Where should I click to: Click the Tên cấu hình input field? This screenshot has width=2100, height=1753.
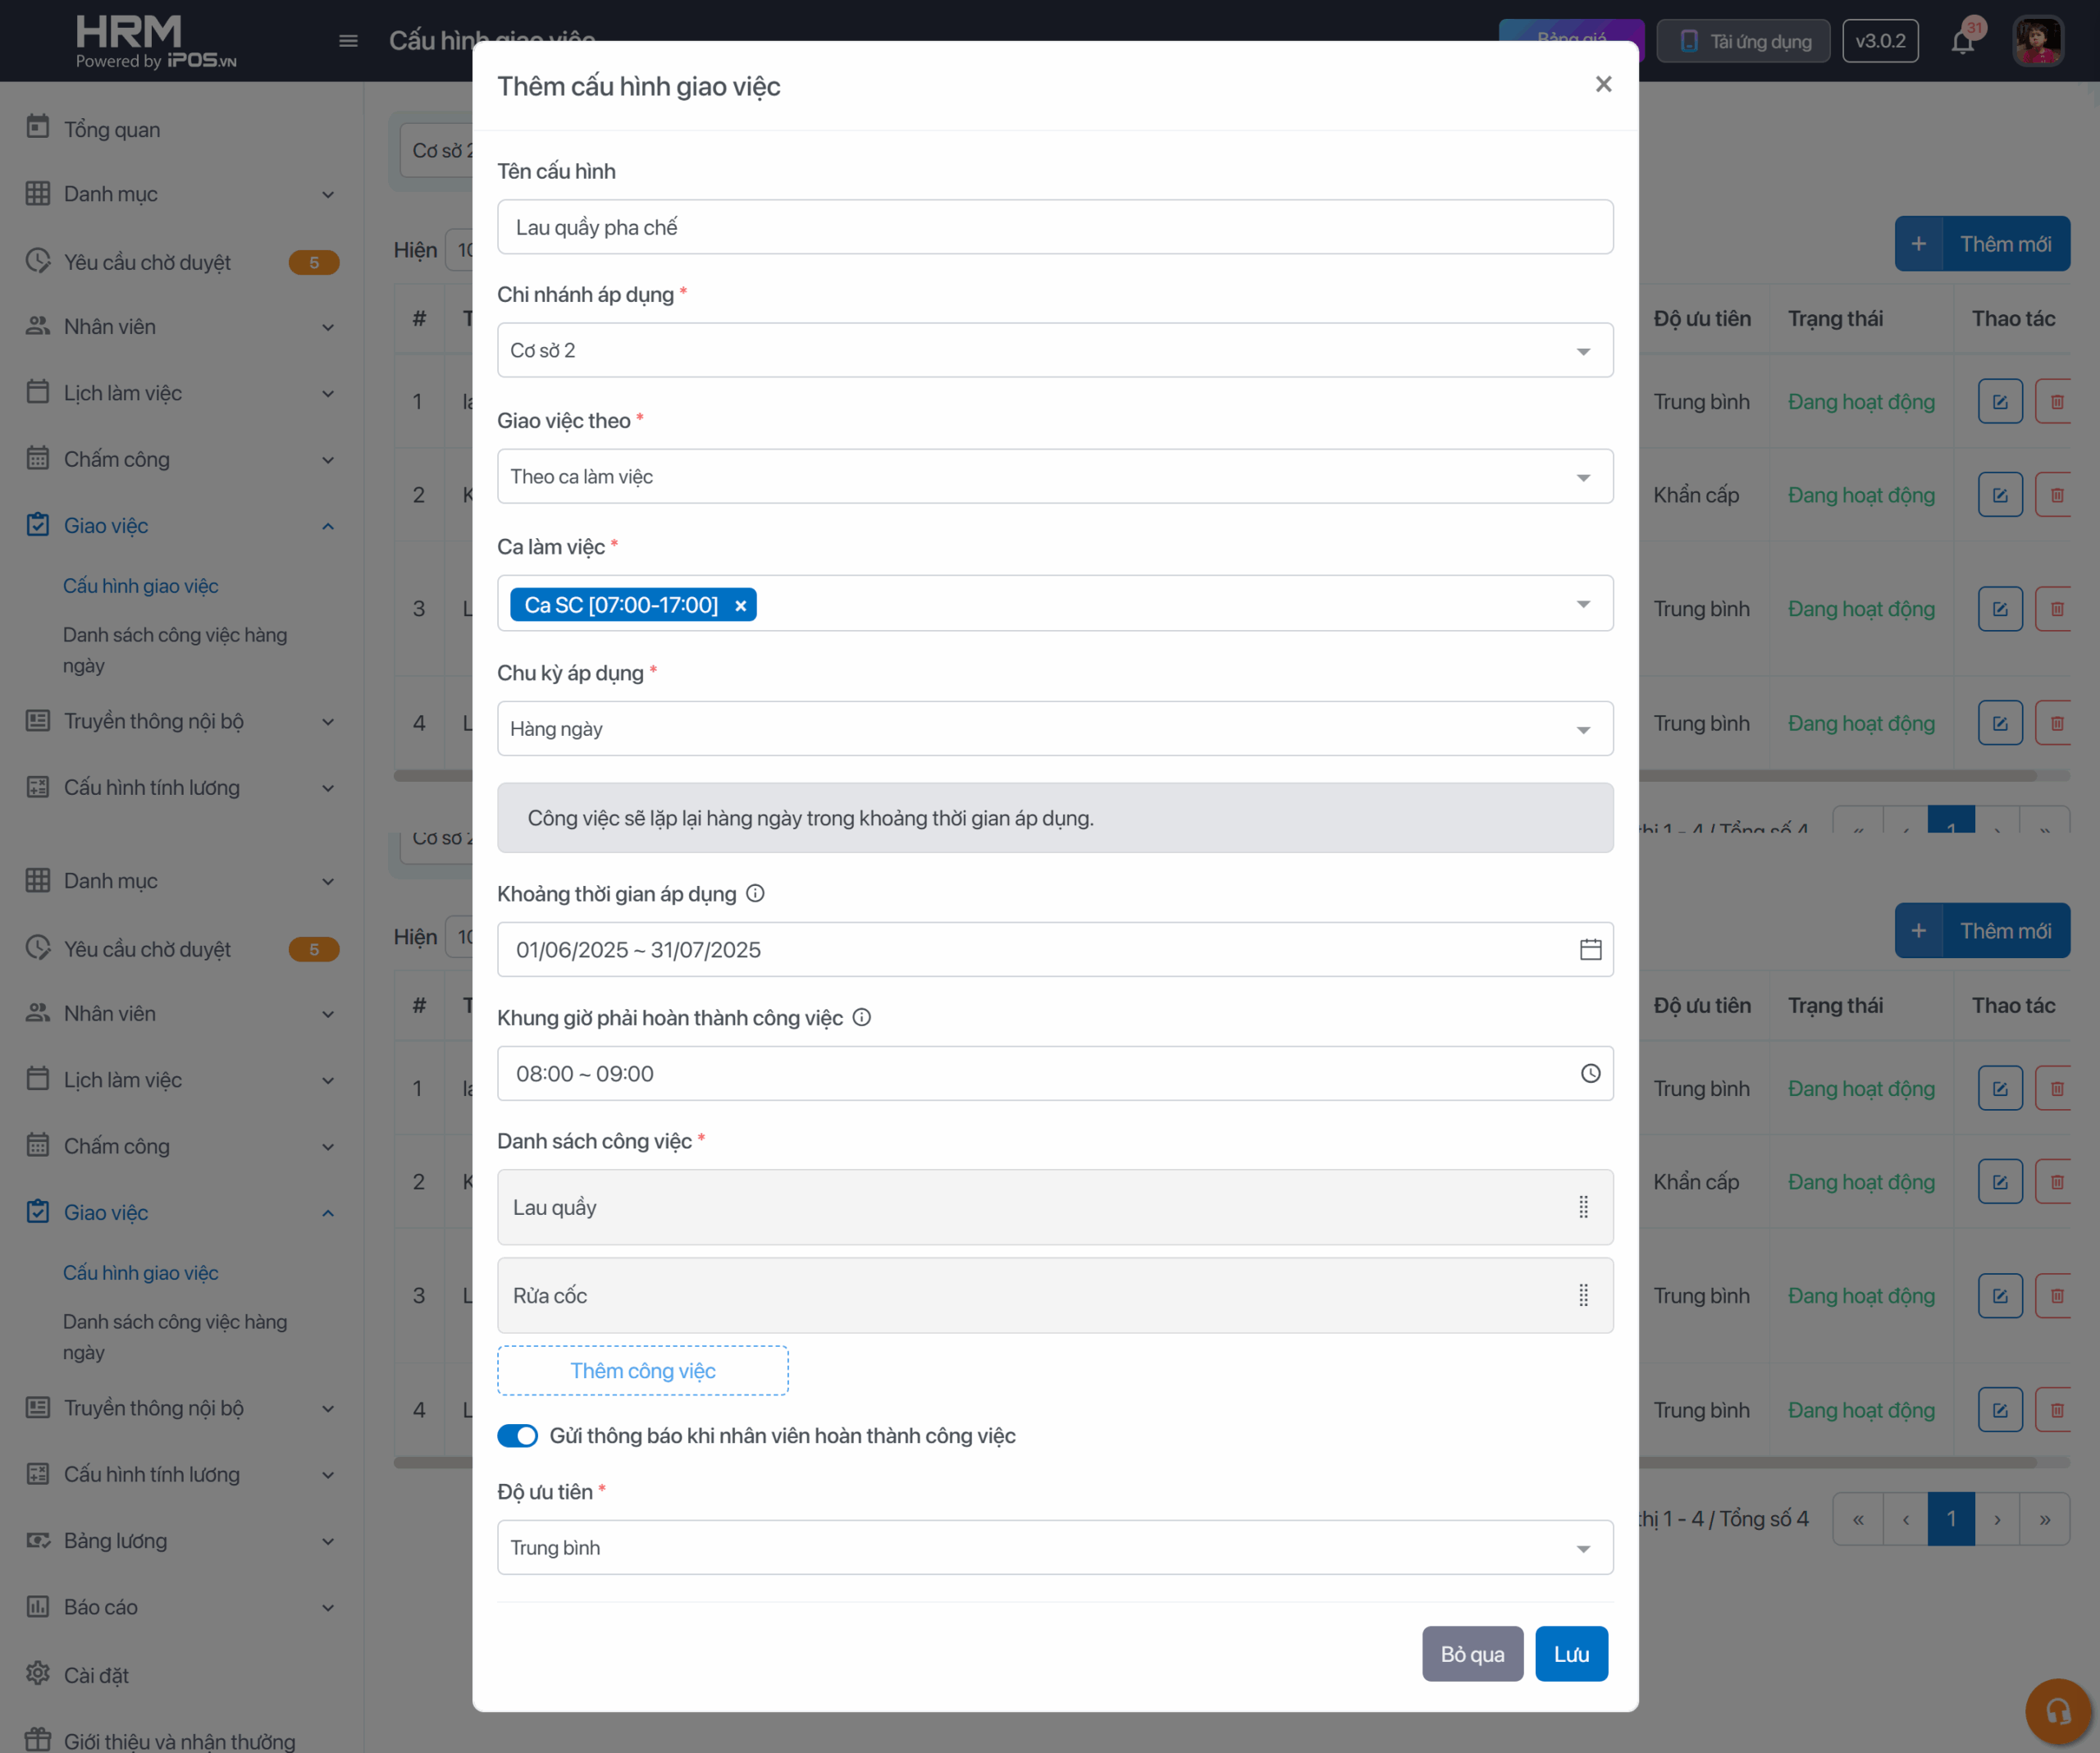(x=1054, y=227)
